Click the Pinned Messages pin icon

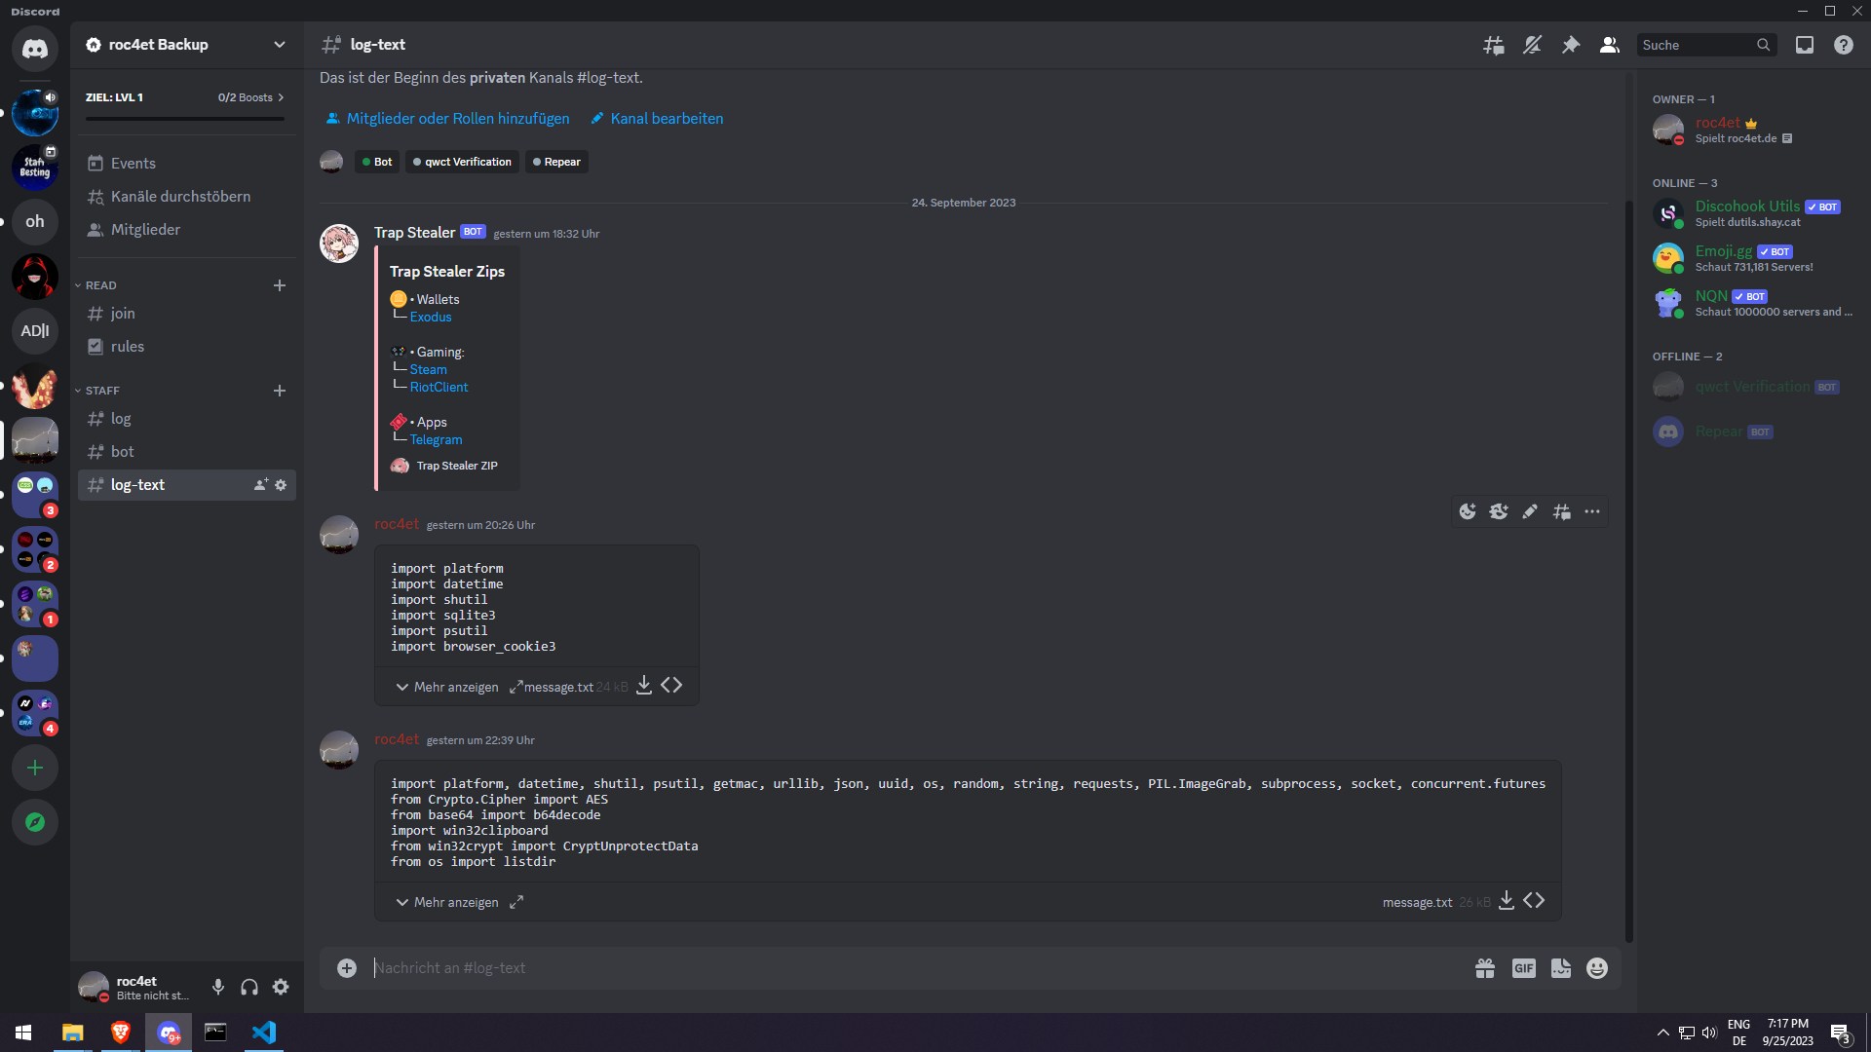coord(1571,45)
